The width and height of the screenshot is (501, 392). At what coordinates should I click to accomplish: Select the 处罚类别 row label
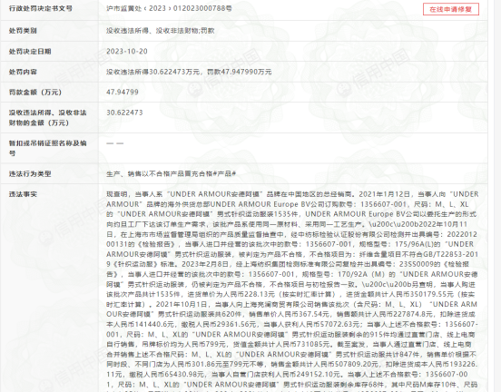pos(23,31)
